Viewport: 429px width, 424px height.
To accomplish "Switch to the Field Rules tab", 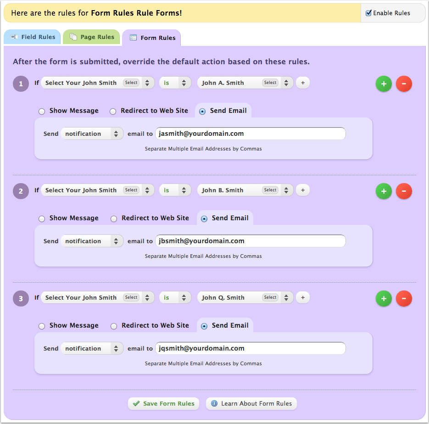I will (32, 37).
